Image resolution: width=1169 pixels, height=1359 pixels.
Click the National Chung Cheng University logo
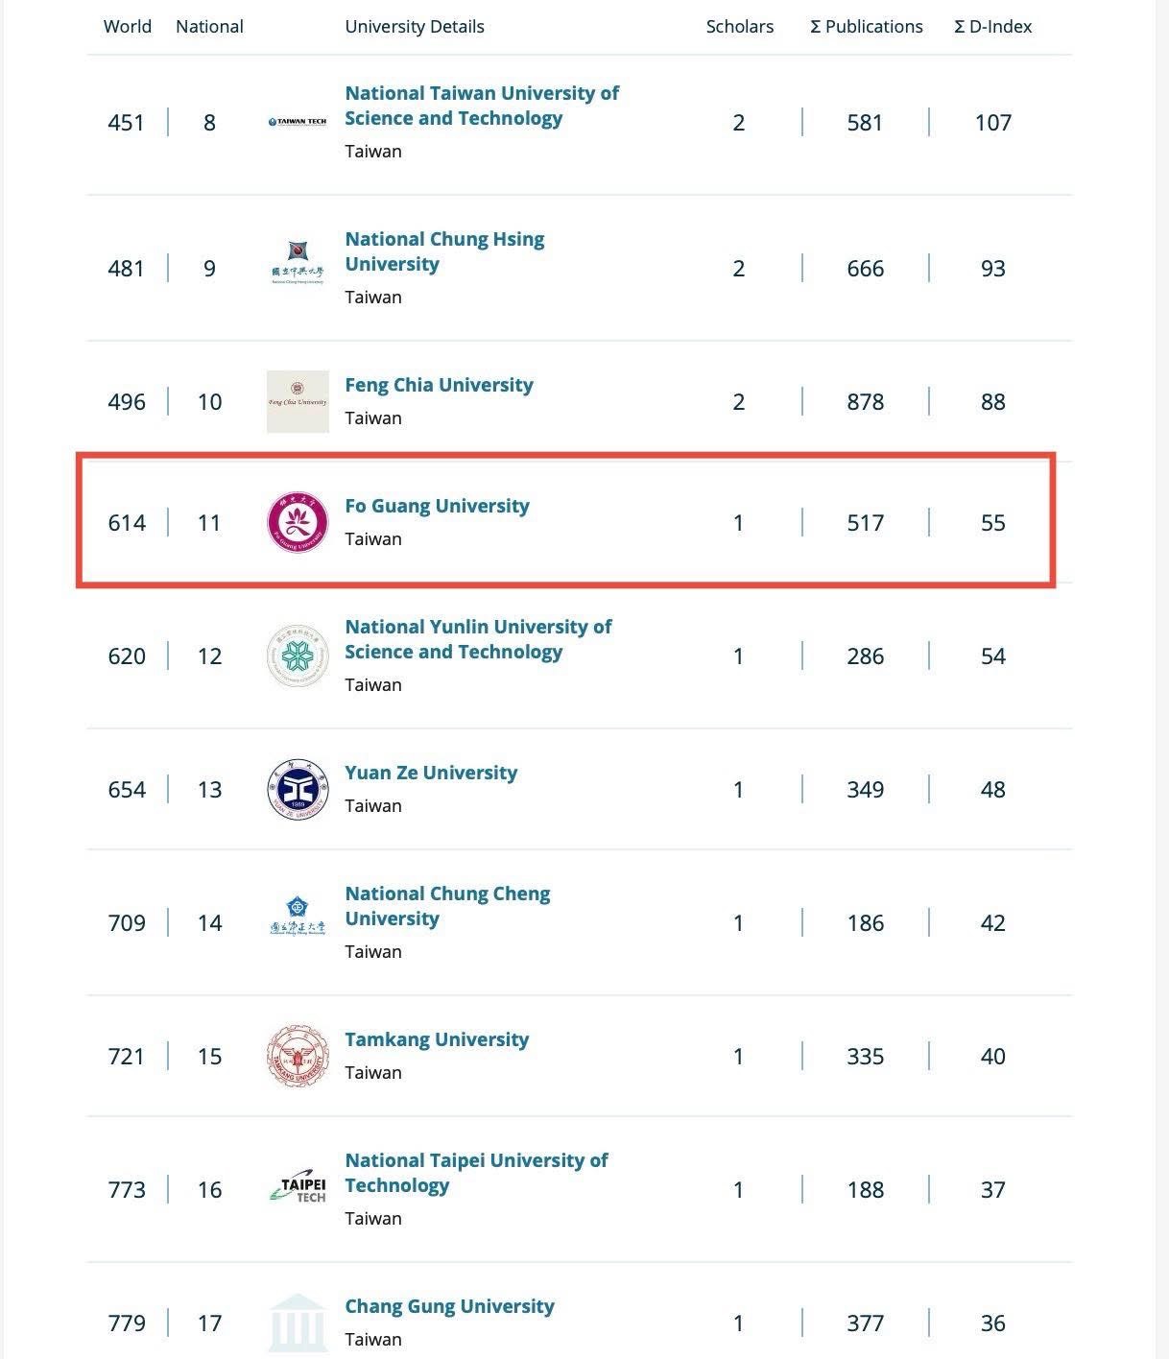[298, 916]
